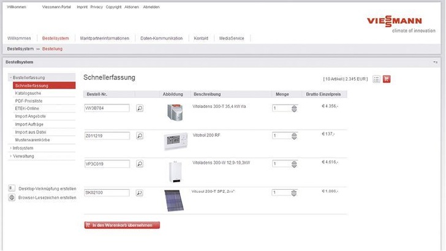
Task: Adjust quantity stepper for Vitosol 200-T
Action: click(x=294, y=193)
